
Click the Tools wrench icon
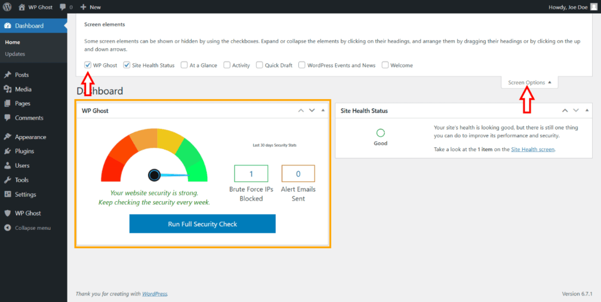point(8,180)
